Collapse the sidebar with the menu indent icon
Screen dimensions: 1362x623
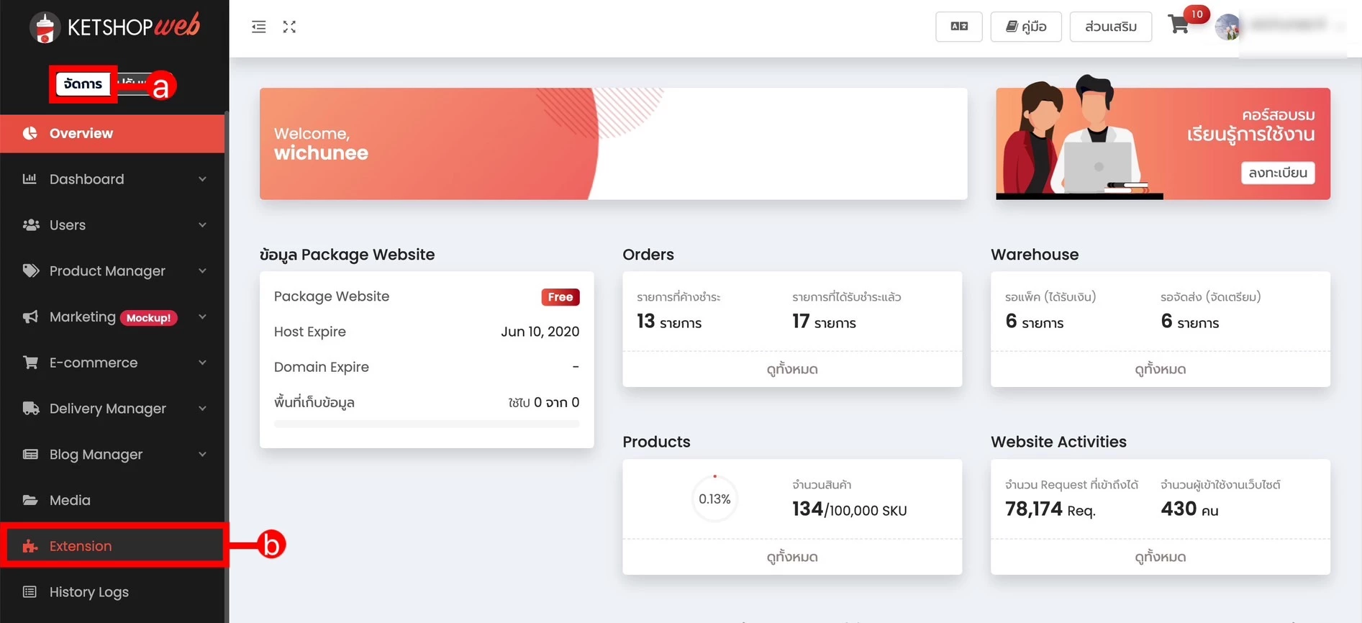pos(259,27)
